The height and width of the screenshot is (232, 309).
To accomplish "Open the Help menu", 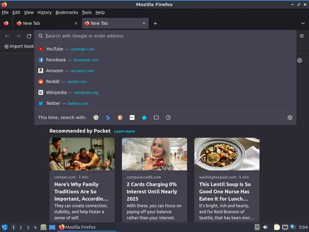I will [100, 12].
